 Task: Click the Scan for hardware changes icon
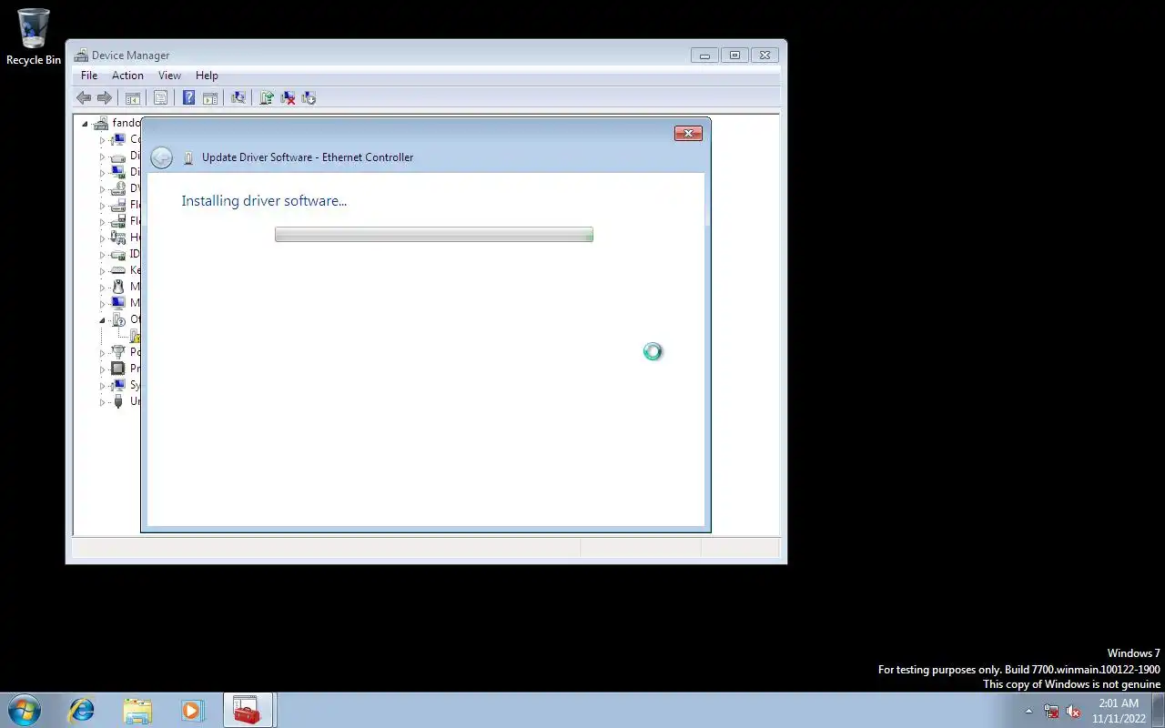coord(238,98)
